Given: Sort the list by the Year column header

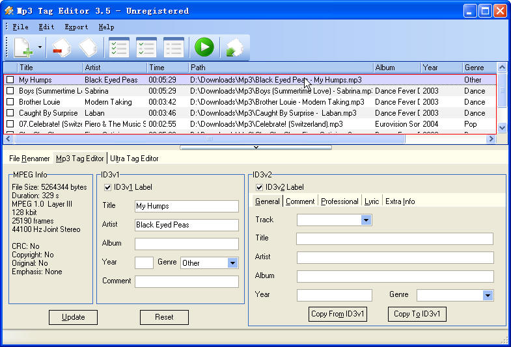Looking at the screenshot, I should click(441, 68).
